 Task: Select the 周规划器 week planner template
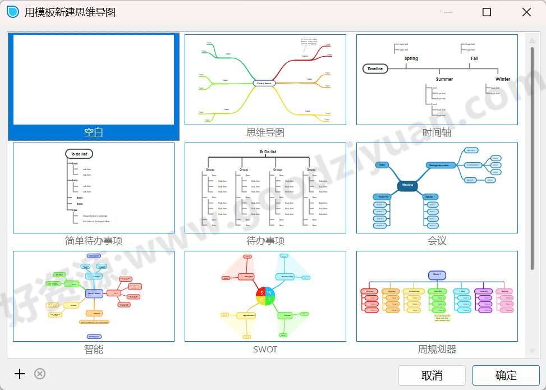(x=437, y=296)
